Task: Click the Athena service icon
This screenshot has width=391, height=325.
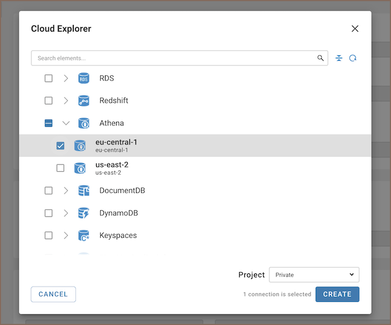Action: click(x=84, y=123)
